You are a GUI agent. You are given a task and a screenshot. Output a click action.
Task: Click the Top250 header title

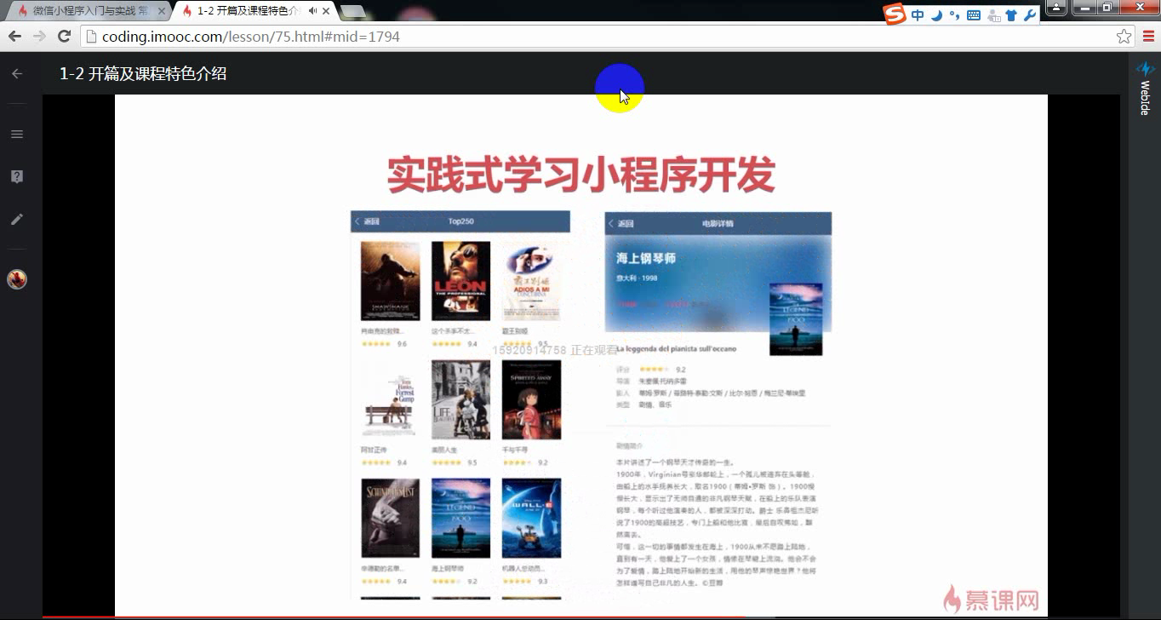460,221
